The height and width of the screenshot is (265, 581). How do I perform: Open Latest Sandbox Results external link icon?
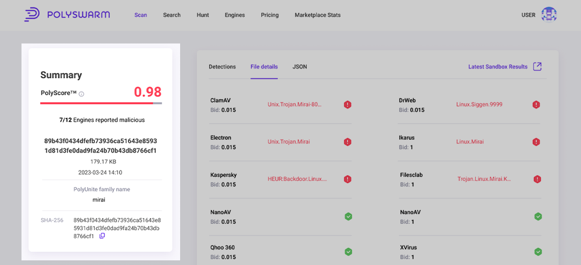pos(537,67)
